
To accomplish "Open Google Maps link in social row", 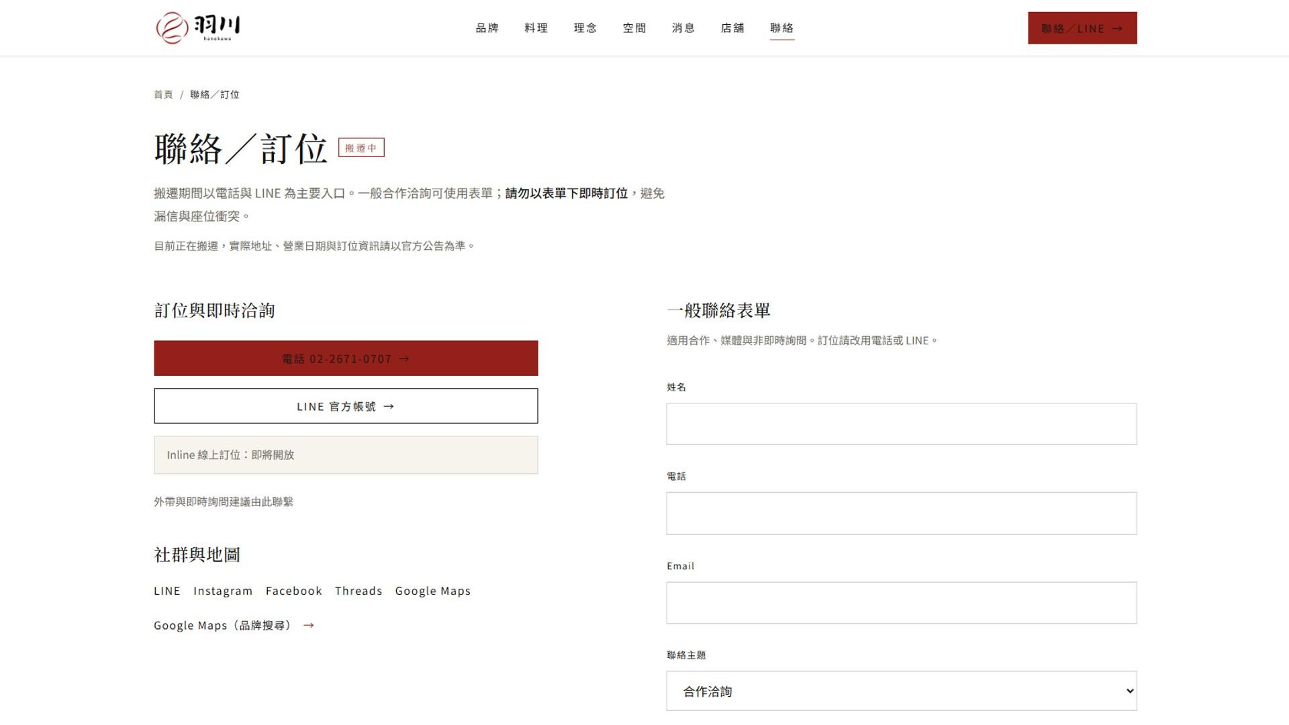I will tap(432, 591).
